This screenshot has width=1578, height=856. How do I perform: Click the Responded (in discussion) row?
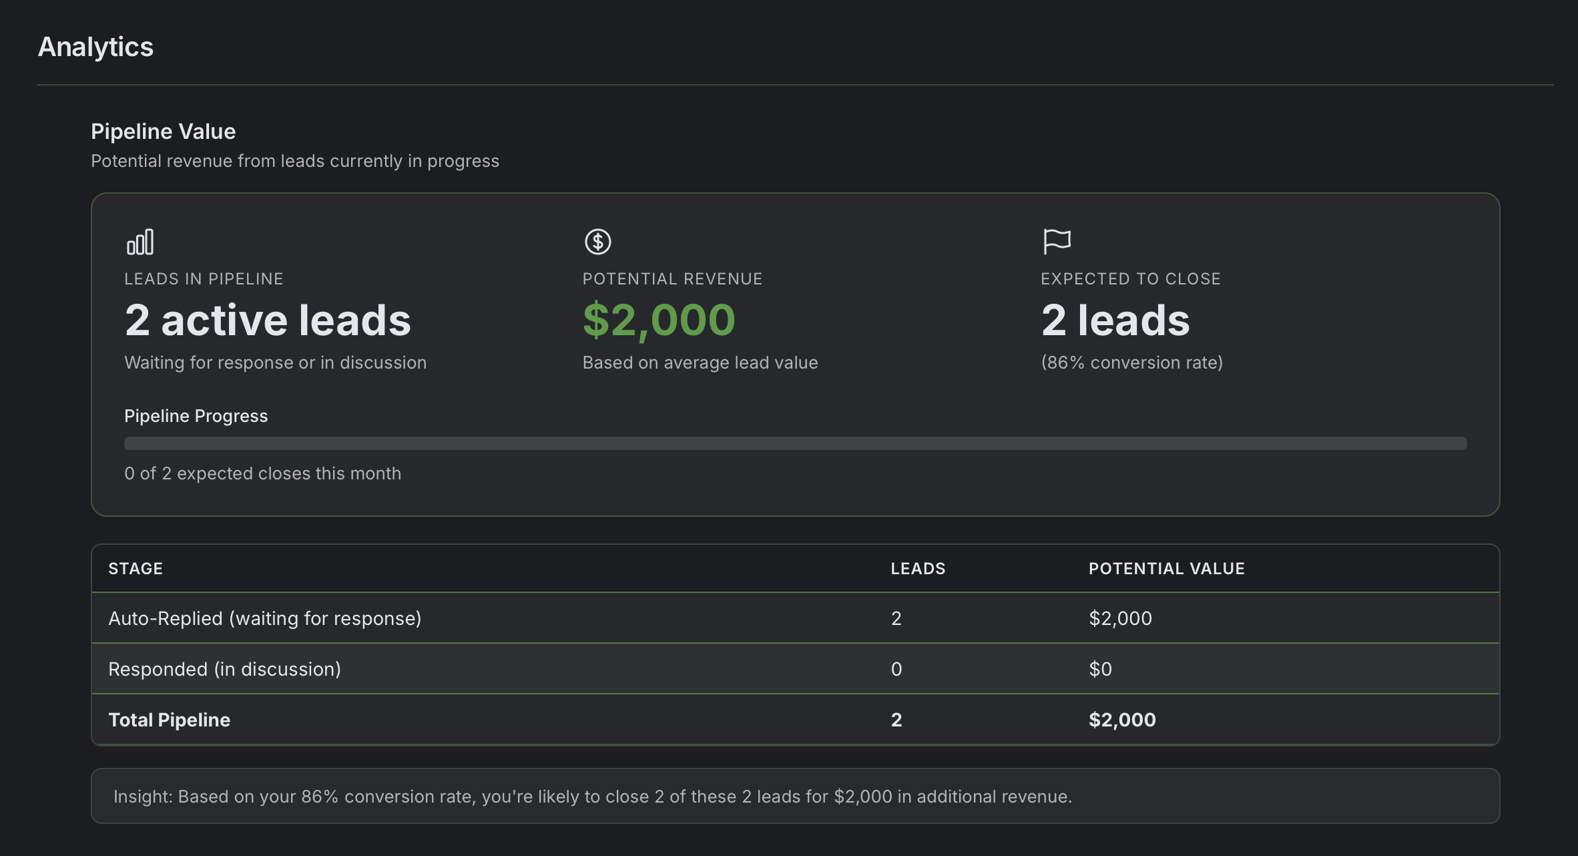click(x=467, y=668)
